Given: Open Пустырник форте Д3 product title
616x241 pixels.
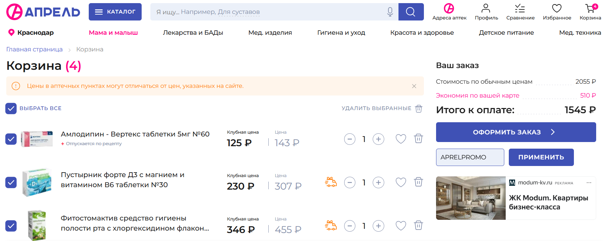Looking at the screenshot, I should pos(123,180).
